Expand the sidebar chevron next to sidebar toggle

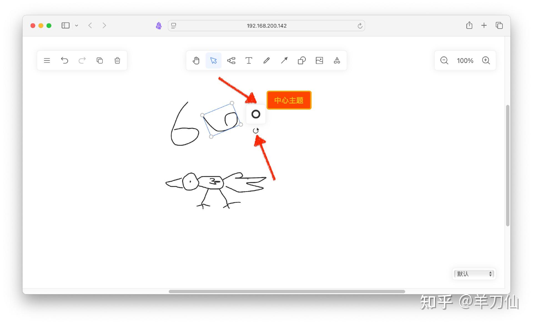77,26
